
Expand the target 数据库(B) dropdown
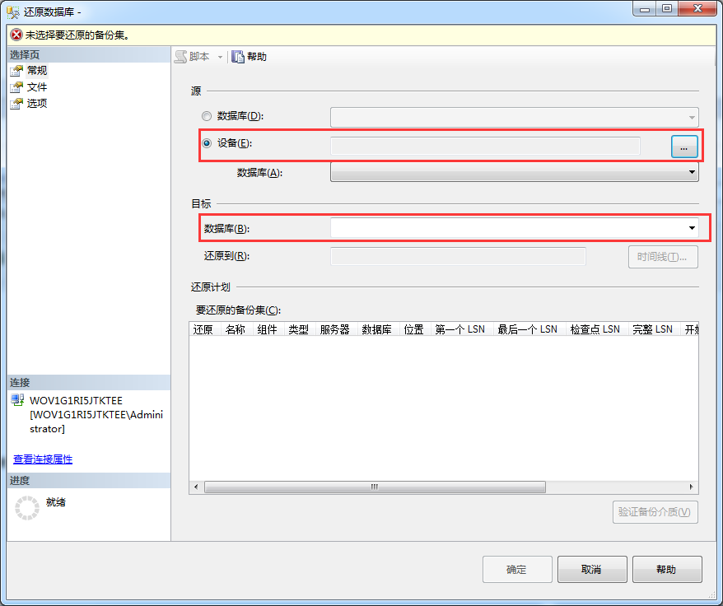pos(692,228)
